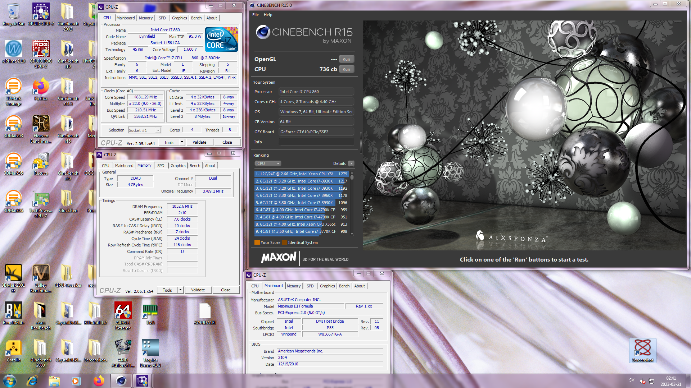Screen dimensions: 691x388
Task: Switch to Graphics tab in top CPU-Z
Action: pos(179,18)
